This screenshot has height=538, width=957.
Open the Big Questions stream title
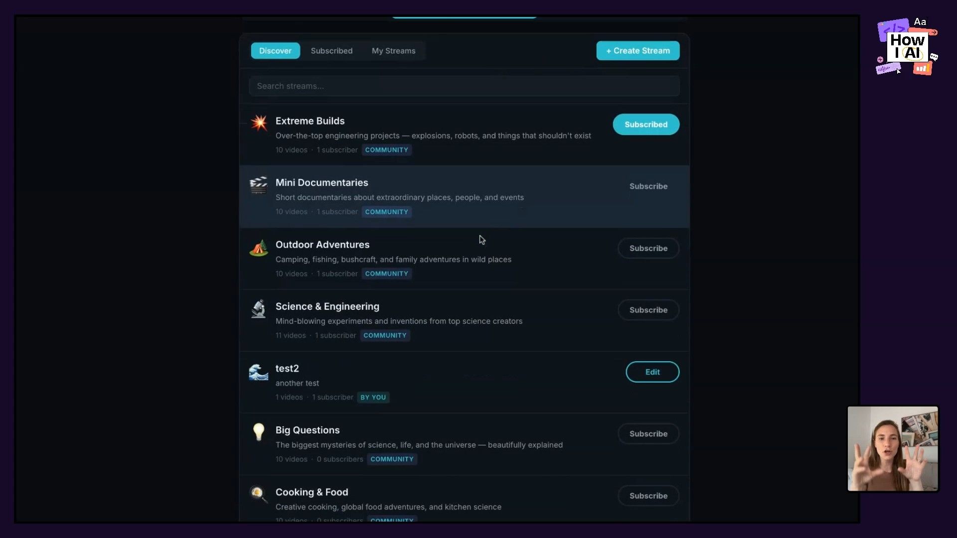[x=308, y=430]
